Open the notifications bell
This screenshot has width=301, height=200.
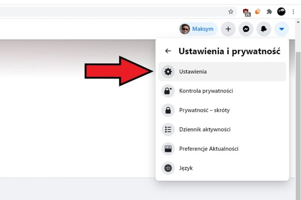pyautogui.click(x=264, y=29)
